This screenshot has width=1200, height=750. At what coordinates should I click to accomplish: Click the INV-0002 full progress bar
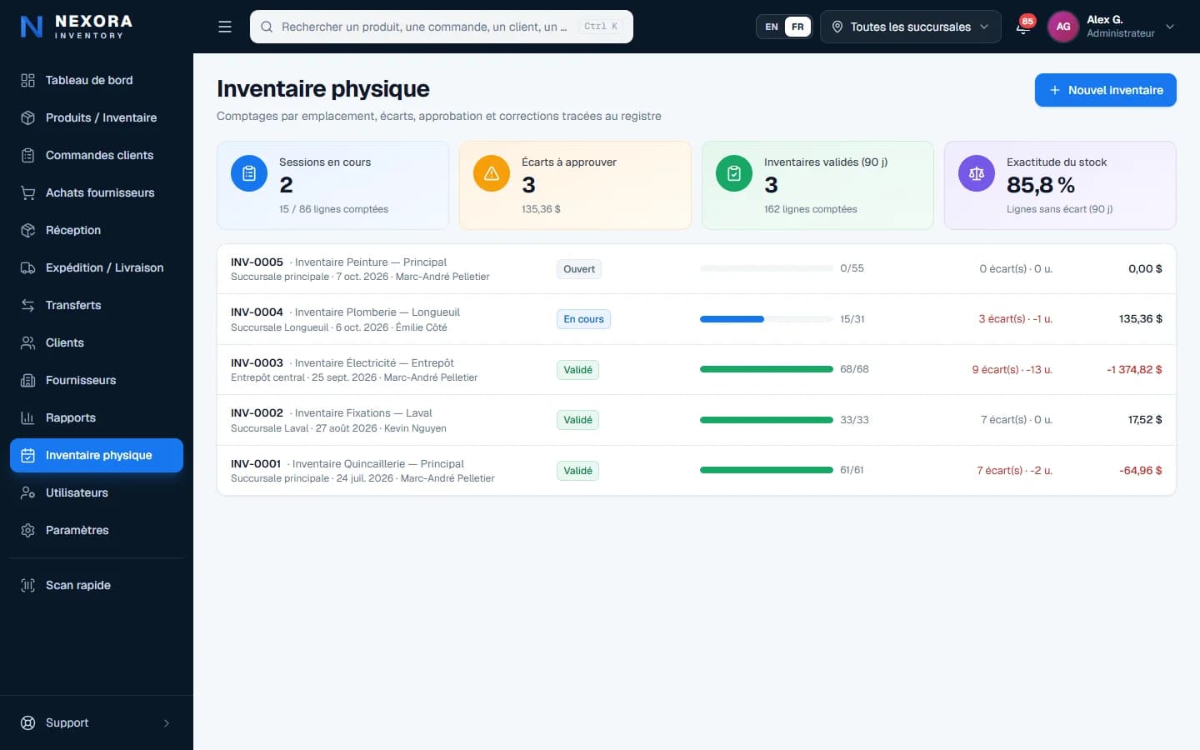tap(767, 420)
